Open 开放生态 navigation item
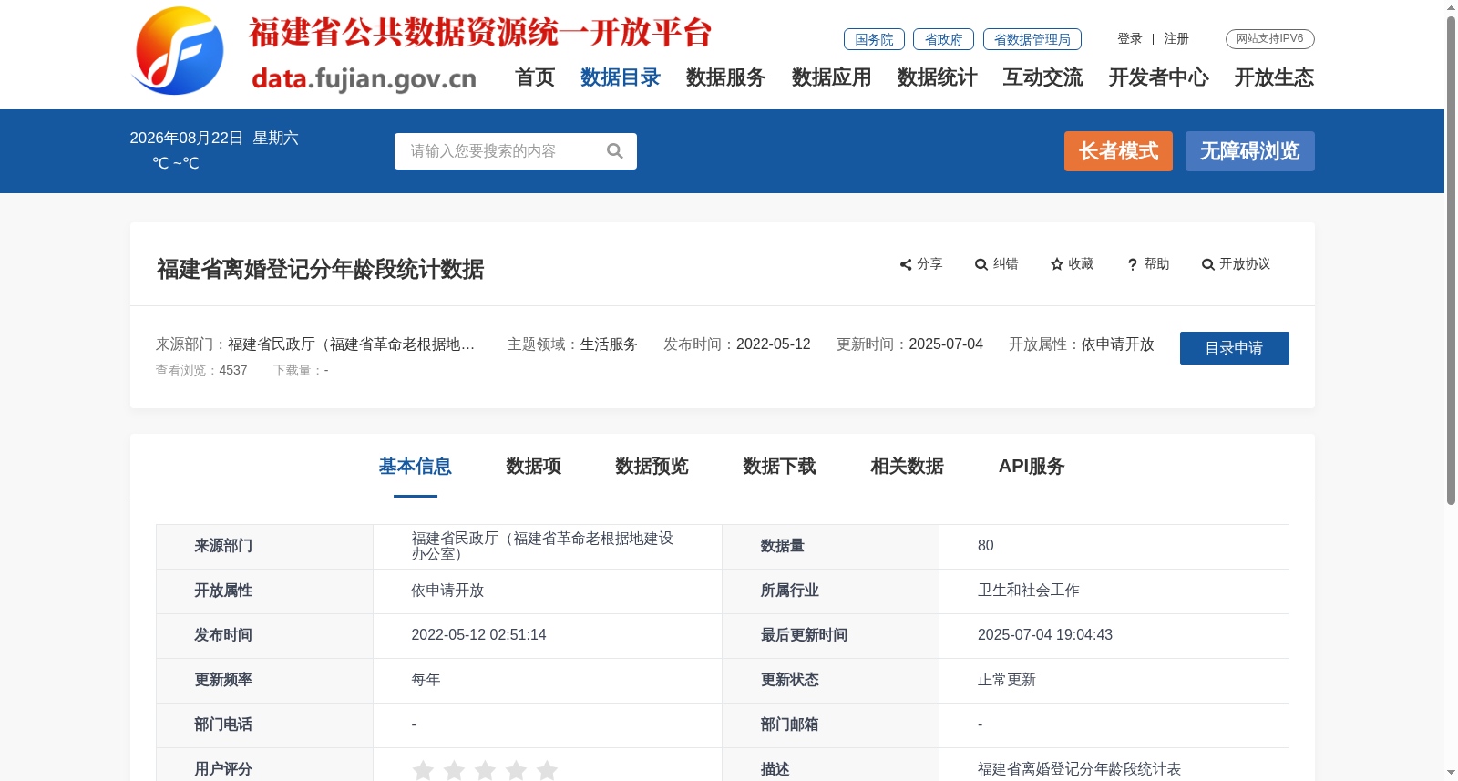 [1275, 77]
